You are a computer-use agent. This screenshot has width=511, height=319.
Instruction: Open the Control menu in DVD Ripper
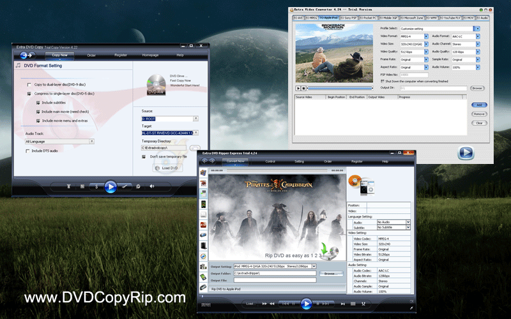coord(270,161)
